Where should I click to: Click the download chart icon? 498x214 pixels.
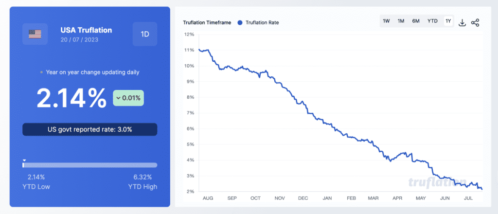coord(462,22)
